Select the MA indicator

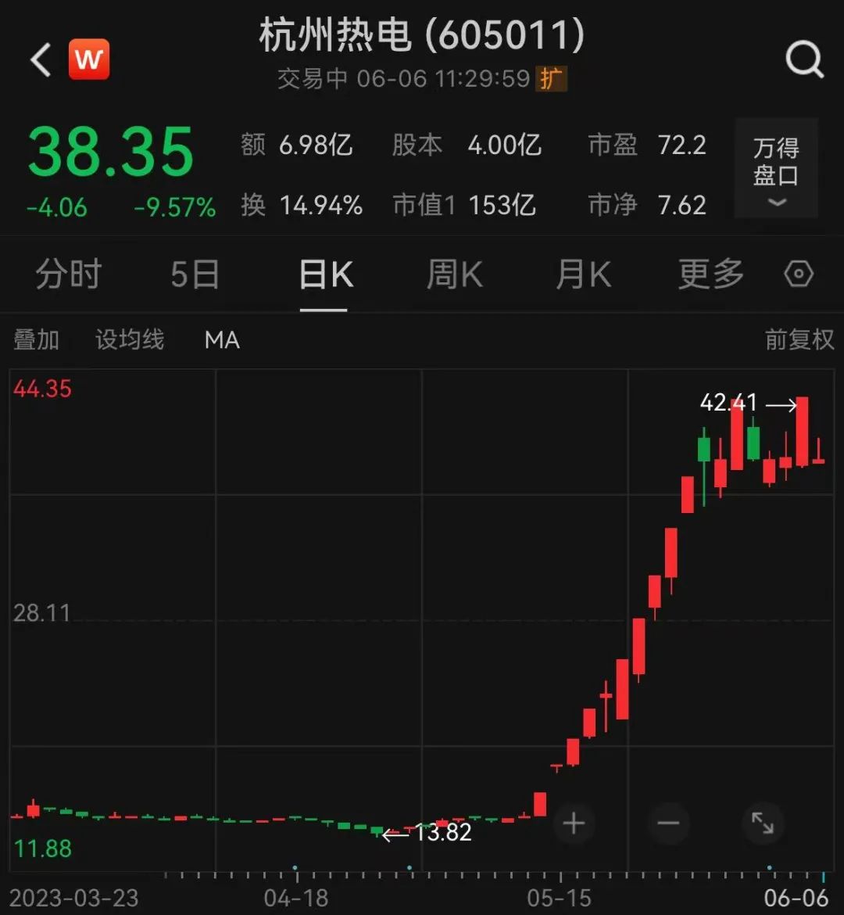point(222,340)
